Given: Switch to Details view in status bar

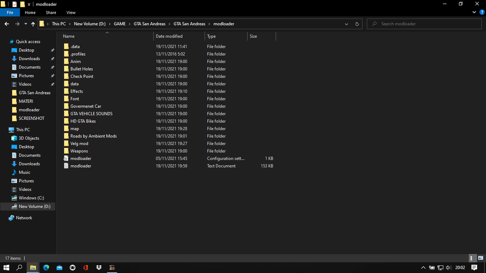Looking at the screenshot, I should coord(472,258).
